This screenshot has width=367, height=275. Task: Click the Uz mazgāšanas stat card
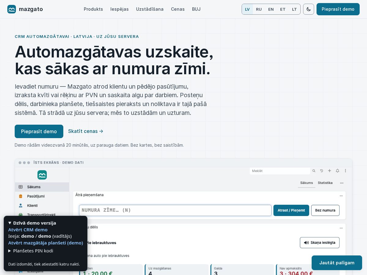176,270
